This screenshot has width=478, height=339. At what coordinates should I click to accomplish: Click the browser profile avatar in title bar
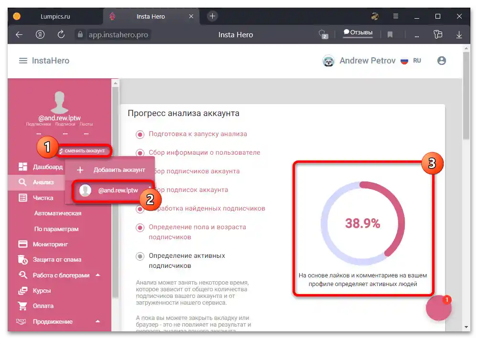click(375, 16)
